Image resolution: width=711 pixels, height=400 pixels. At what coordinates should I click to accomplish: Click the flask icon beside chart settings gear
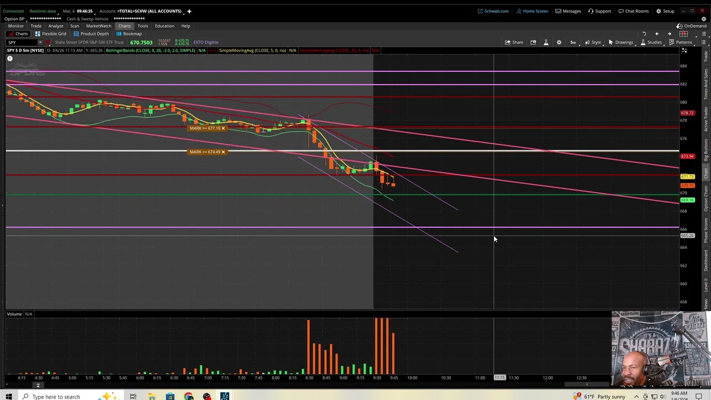click(x=546, y=42)
